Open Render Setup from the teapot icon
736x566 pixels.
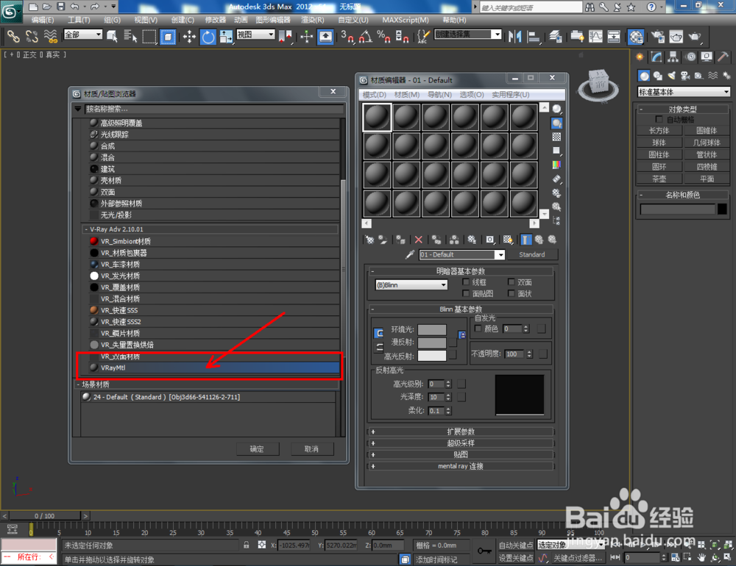point(657,37)
